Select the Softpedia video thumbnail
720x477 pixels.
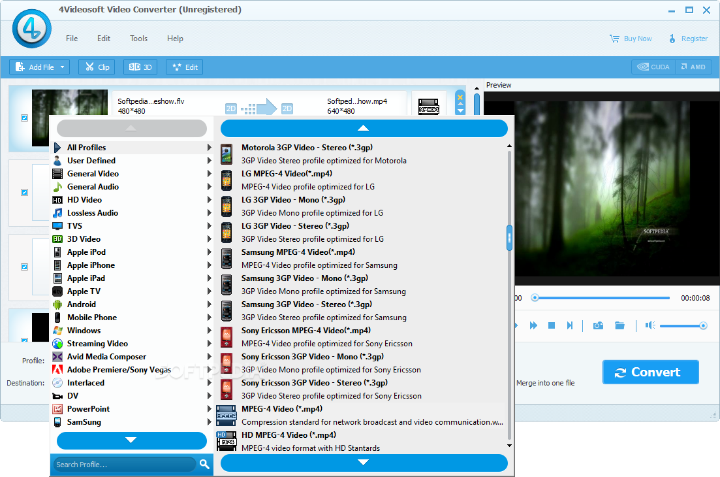point(69,103)
